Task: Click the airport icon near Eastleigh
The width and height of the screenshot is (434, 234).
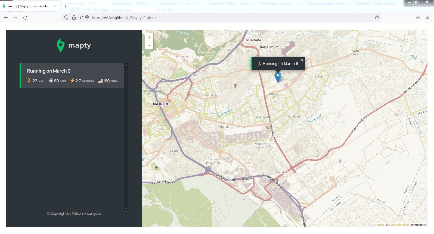Action: pyautogui.click(x=235, y=86)
